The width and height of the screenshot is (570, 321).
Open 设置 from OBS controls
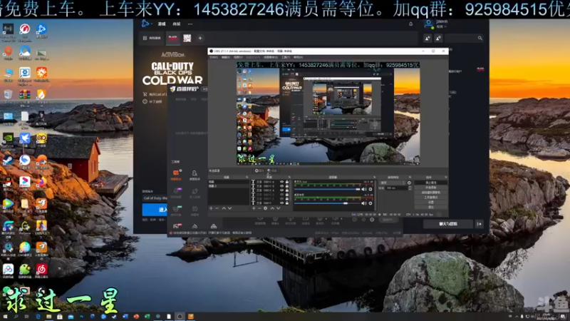tap(431, 202)
